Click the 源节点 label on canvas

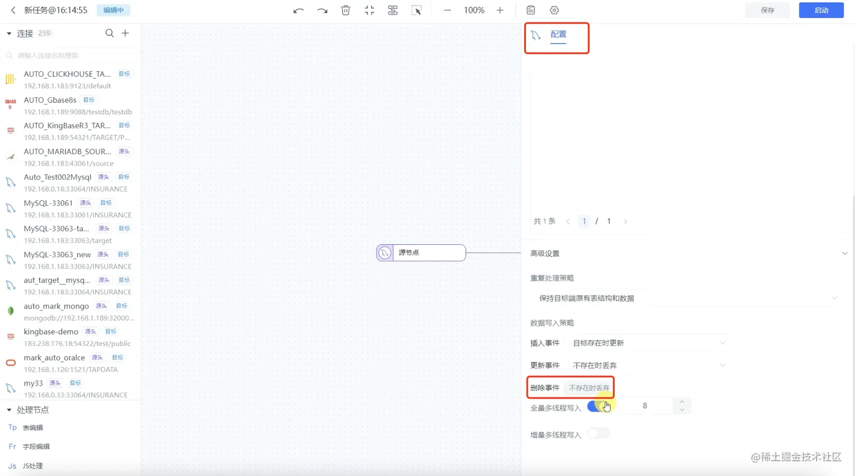tap(409, 253)
